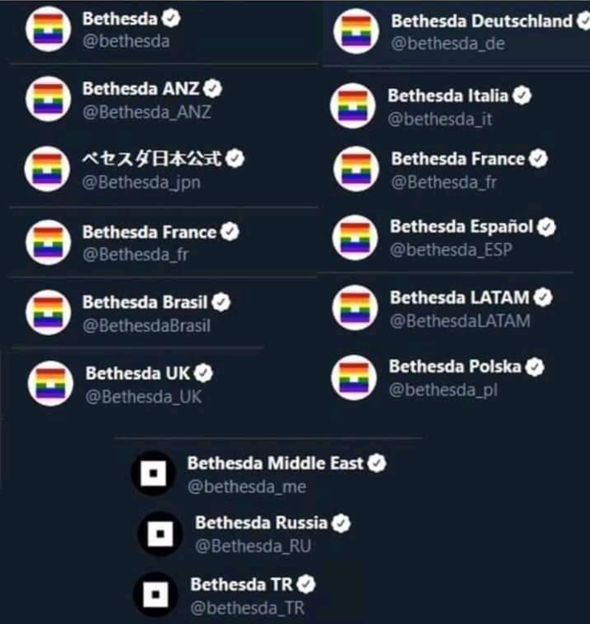Screen dimensions: 590x624
Task: Click the @Bethesda_jpn handle
Action: (x=141, y=182)
